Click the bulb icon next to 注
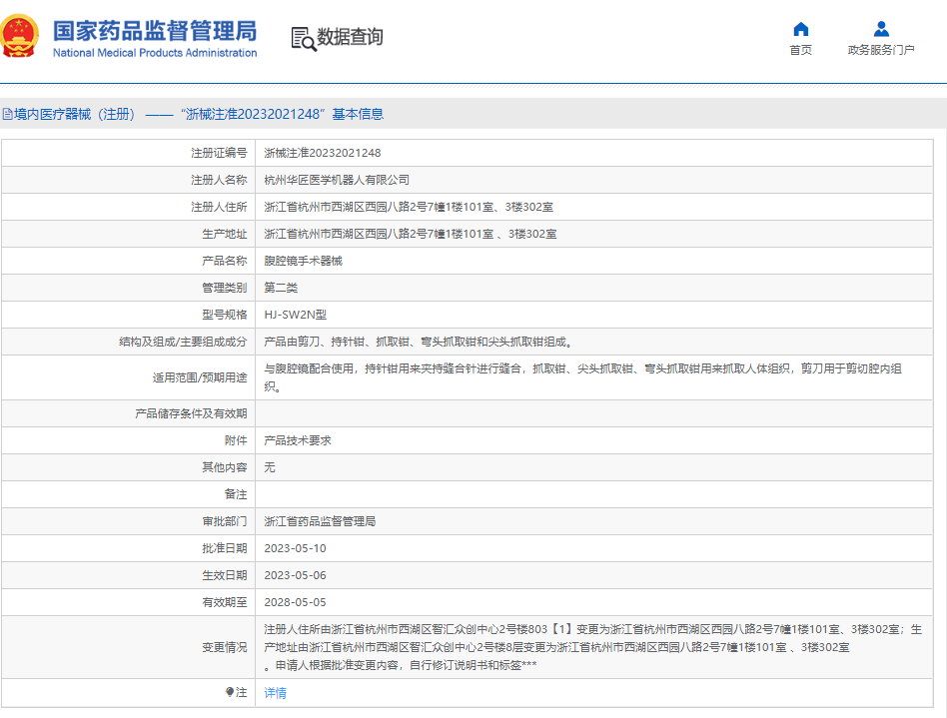This screenshot has height=718, width=947. [x=230, y=692]
